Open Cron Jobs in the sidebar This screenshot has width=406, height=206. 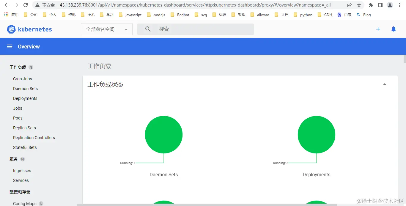[x=23, y=79]
